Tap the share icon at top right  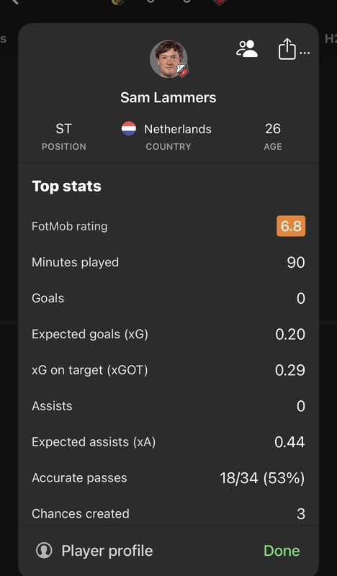[287, 49]
